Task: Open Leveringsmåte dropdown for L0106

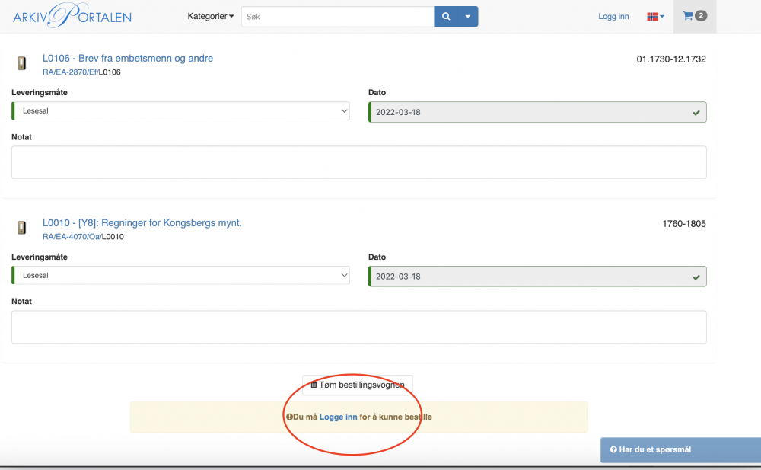Action: [181, 111]
